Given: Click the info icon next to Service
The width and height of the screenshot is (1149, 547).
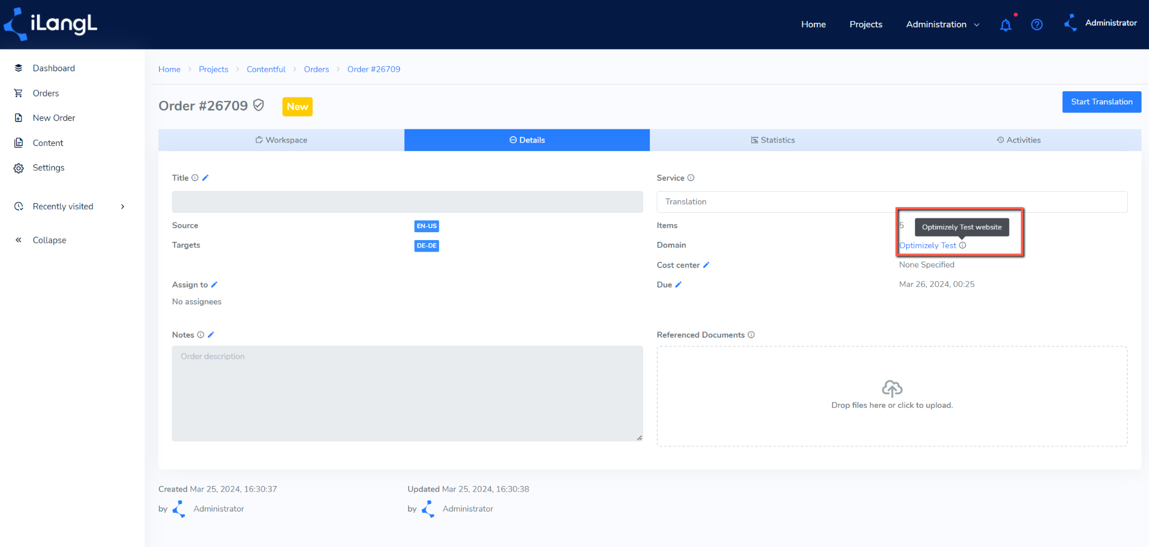Looking at the screenshot, I should 691,177.
